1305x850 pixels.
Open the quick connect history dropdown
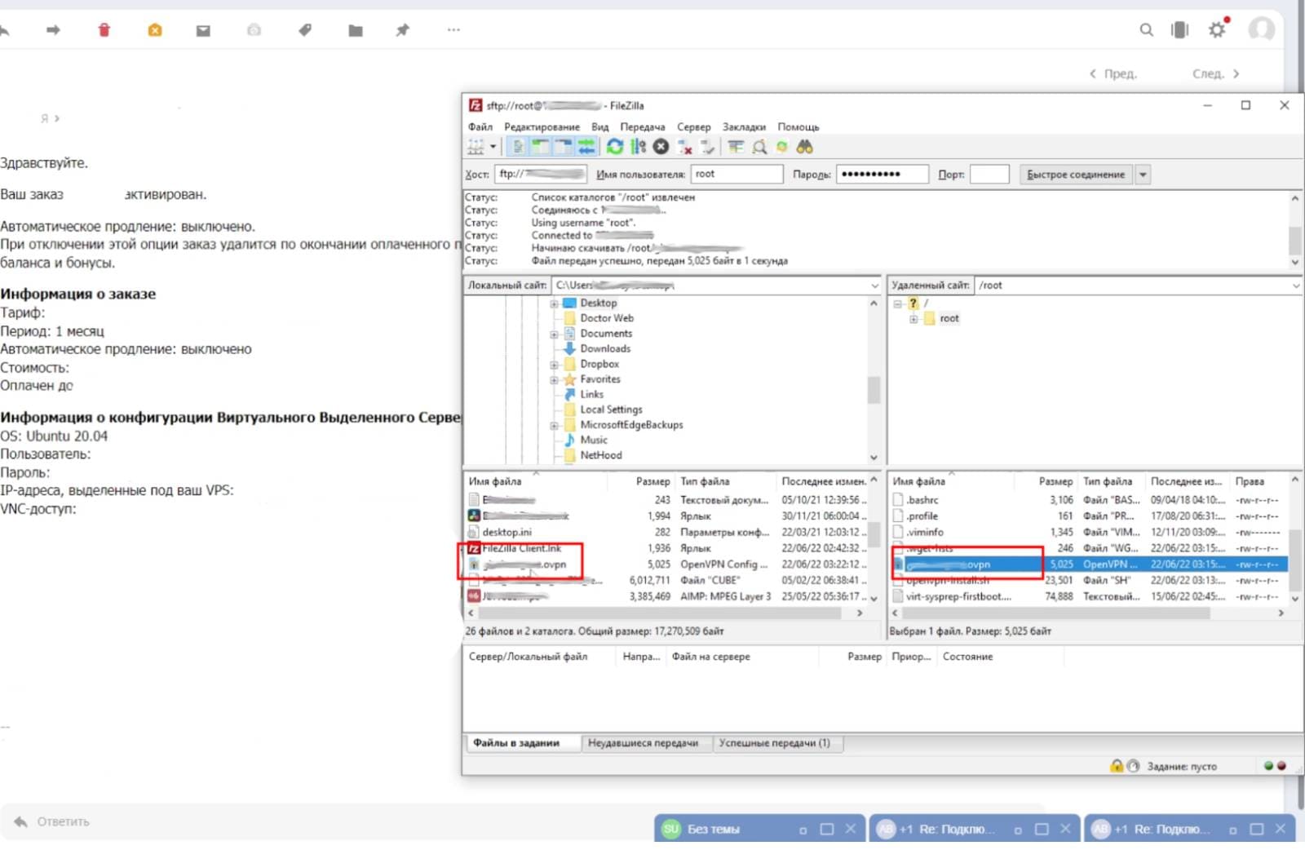click(1143, 175)
